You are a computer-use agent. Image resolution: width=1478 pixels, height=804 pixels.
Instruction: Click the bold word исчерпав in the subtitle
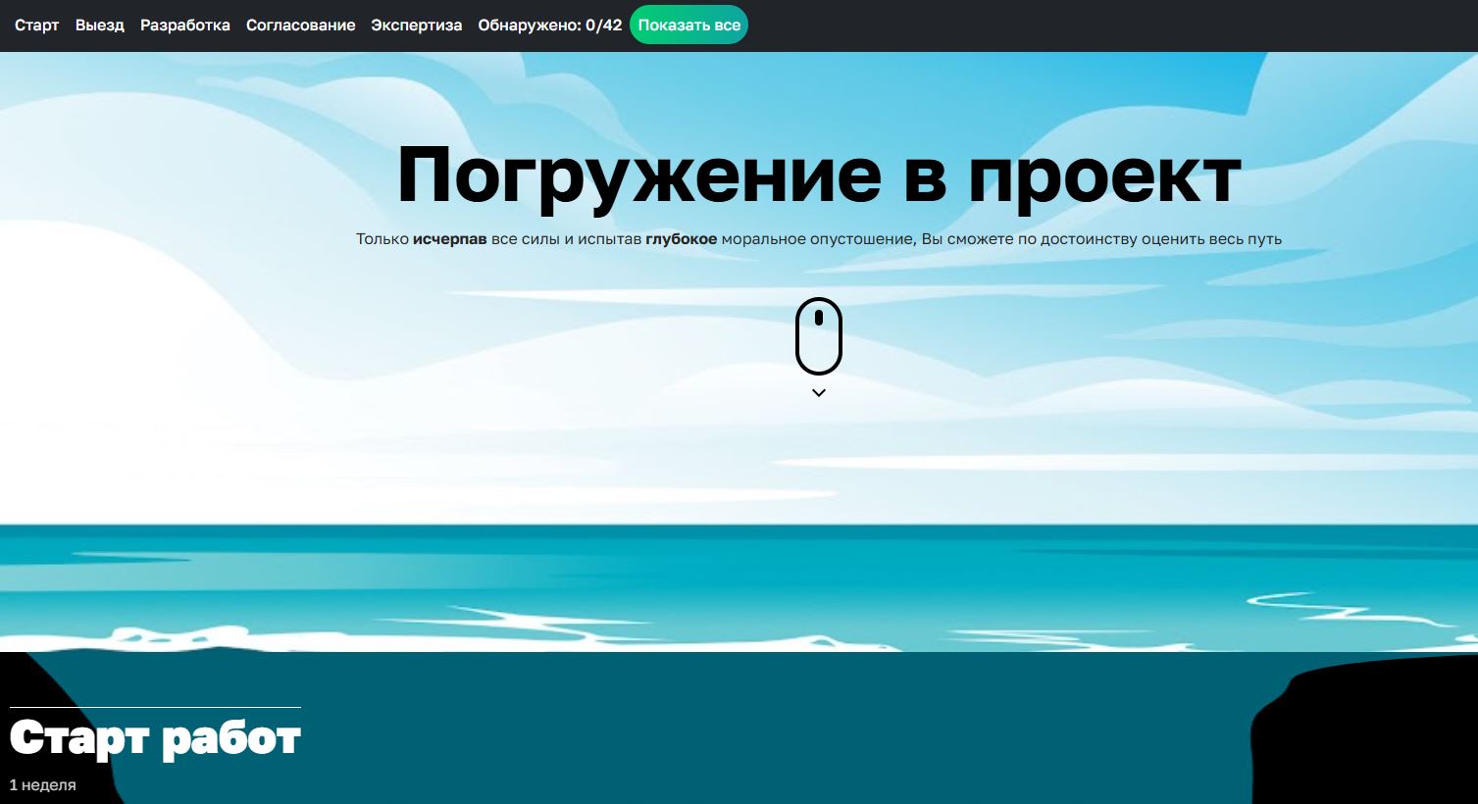(450, 239)
